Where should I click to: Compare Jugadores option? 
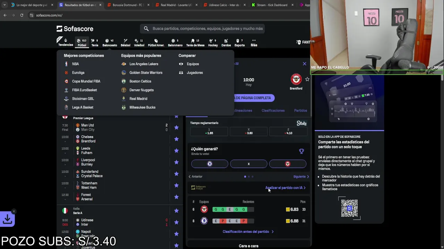pyautogui.click(x=195, y=73)
